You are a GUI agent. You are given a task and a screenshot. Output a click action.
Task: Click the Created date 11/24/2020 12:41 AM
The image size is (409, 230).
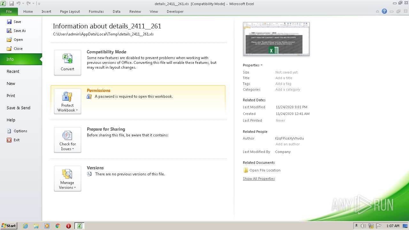(293, 114)
